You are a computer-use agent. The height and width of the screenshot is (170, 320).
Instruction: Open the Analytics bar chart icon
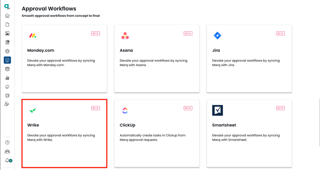[x=7, y=78]
